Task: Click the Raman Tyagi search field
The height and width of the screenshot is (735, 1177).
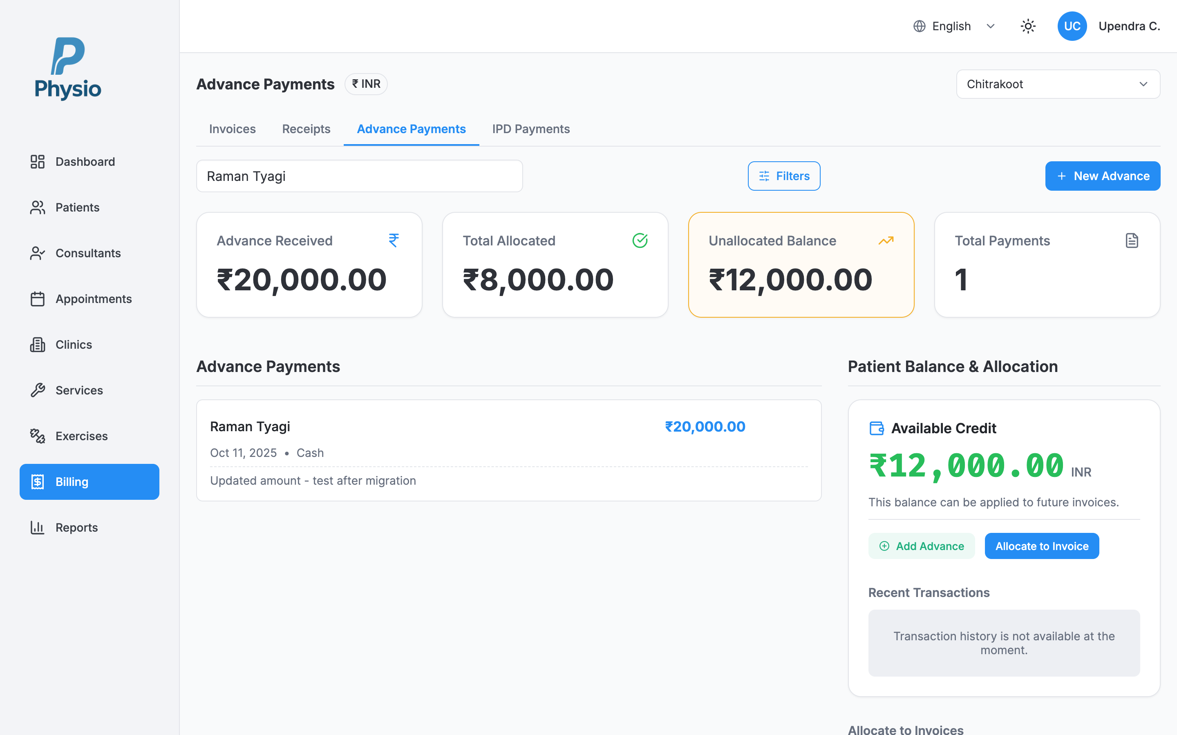Action: pos(359,176)
